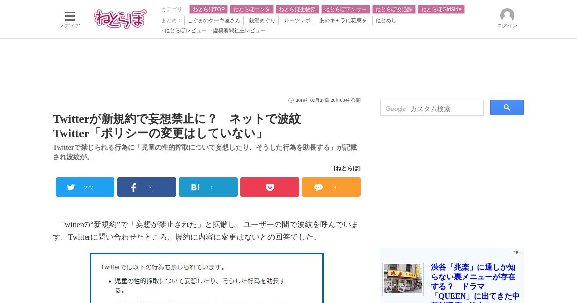Share article on Twitter button
The image size is (577, 303).
(85, 187)
